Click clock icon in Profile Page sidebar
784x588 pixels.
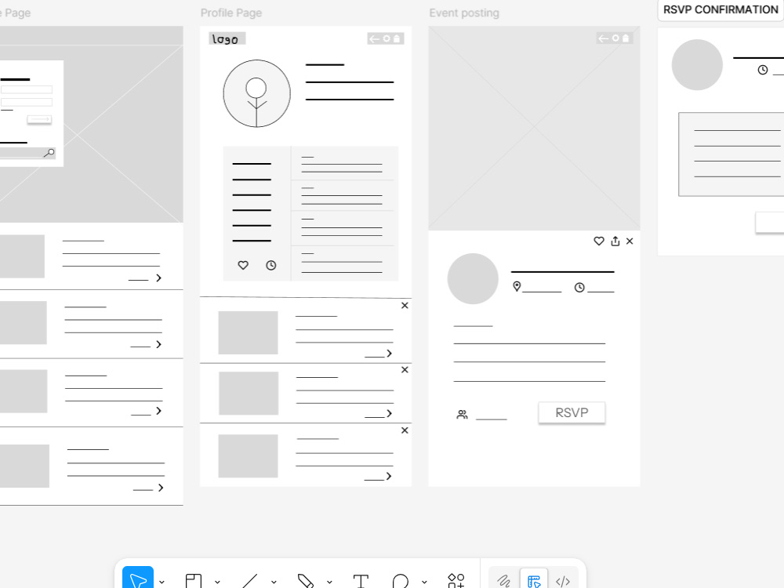tap(271, 266)
